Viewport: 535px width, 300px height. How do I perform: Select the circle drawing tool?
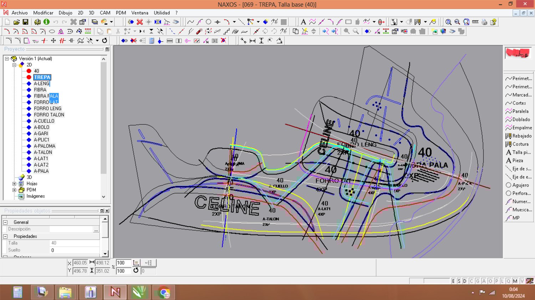(209, 22)
